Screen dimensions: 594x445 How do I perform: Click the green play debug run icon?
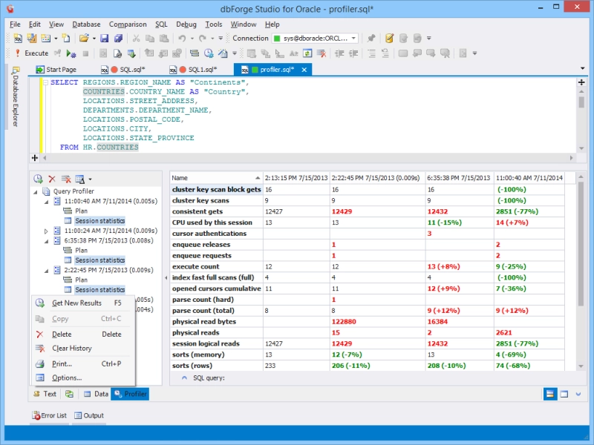click(x=71, y=53)
